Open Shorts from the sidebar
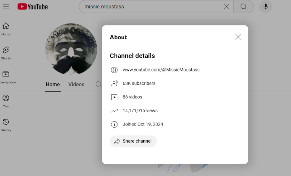Screen dimensions: 291x176 (6, 53)
